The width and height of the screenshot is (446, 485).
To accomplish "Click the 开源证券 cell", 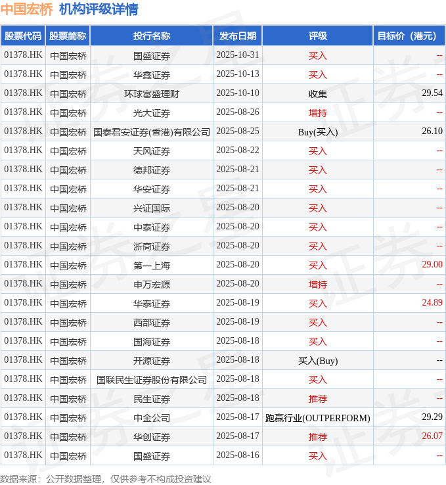I will tap(152, 361).
